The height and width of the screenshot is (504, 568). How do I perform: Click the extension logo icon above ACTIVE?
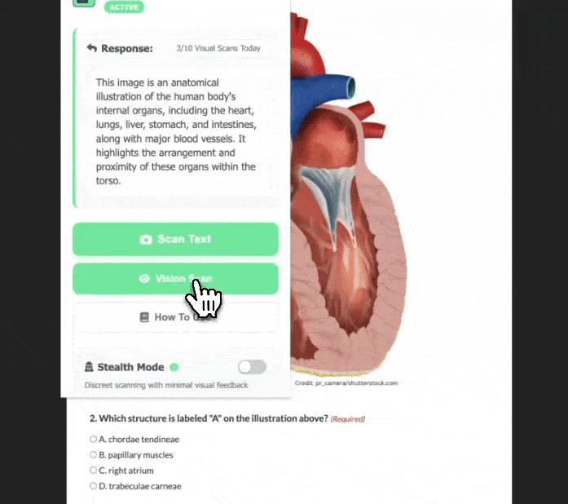pos(84,3)
